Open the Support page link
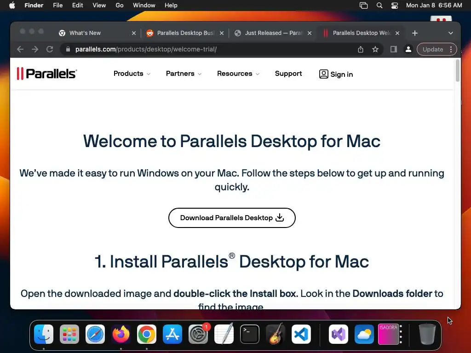Screen dimensions: 471x353 pyautogui.click(x=288, y=74)
